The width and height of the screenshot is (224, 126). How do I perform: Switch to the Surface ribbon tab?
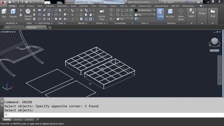tap(31, 6)
